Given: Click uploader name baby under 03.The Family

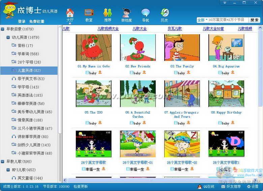Looking at the screenshot, I should (181, 73).
